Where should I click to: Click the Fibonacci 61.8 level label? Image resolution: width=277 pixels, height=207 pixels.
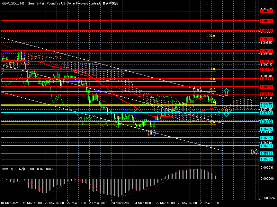pos(212,69)
